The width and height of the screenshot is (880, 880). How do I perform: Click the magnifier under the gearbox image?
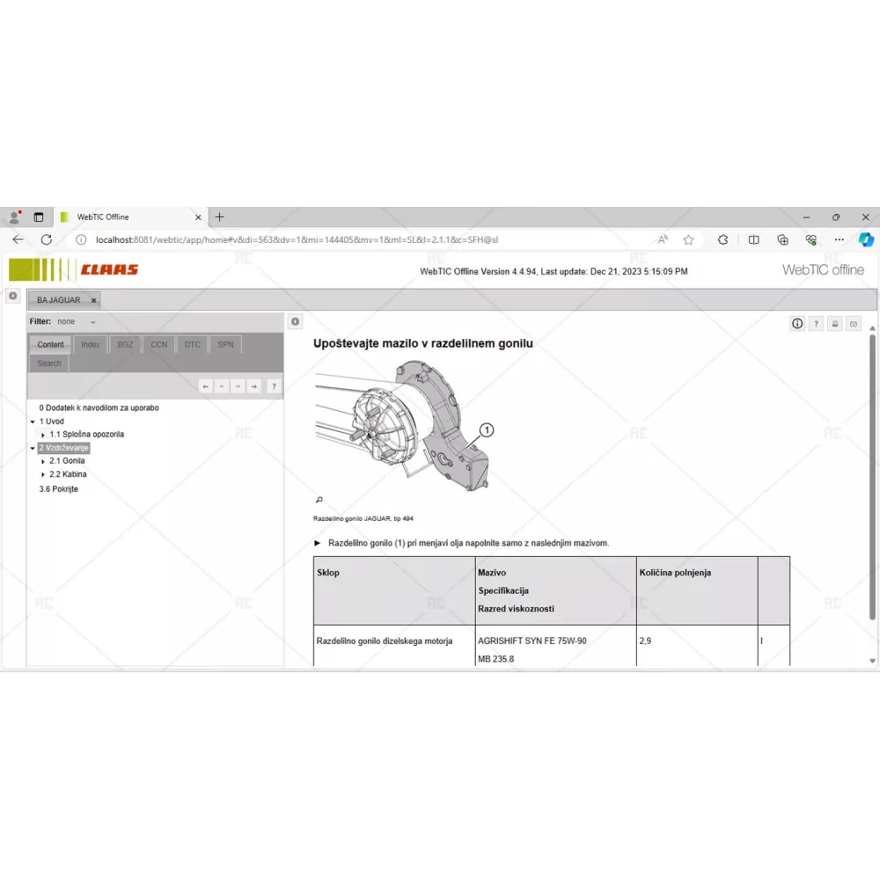tap(319, 500)
